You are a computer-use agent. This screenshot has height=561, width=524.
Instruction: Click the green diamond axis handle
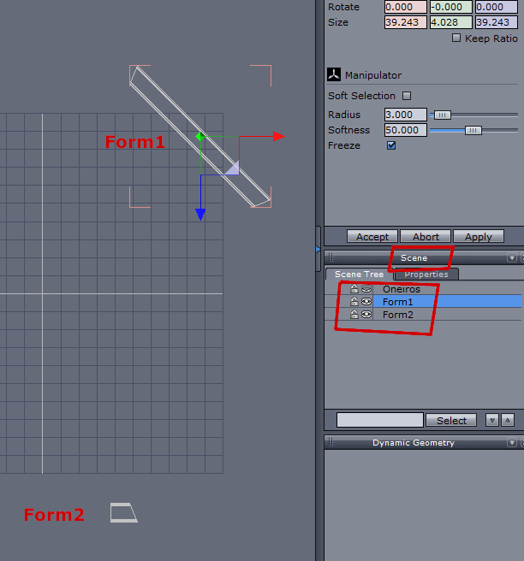click(200, 136)
